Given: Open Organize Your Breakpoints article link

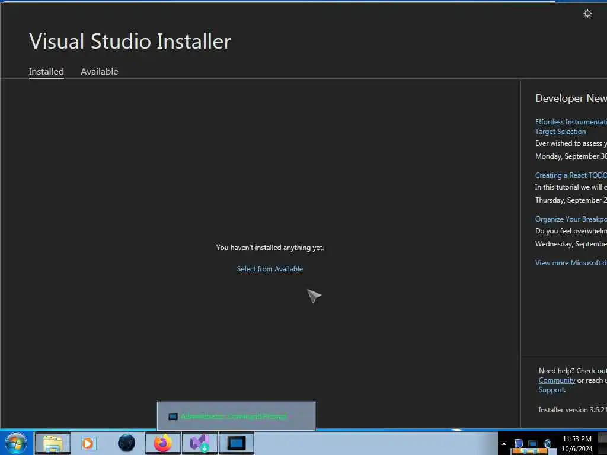Looking at the screenshot, I should pyautogui.click(x=571, y=219).
